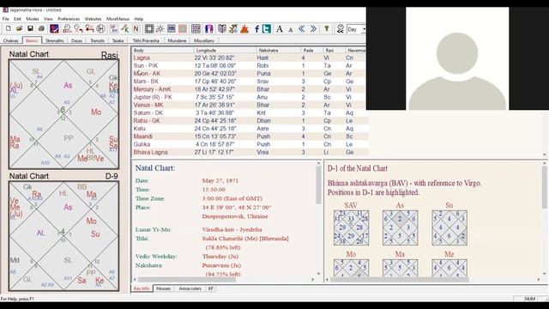
Task: Switch to the Dasas tab
Action: coord(76,40)
